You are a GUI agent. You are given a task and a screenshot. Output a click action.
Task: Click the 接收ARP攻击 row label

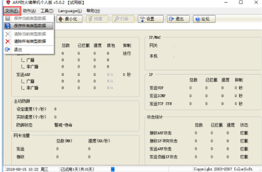click(160, 133)
